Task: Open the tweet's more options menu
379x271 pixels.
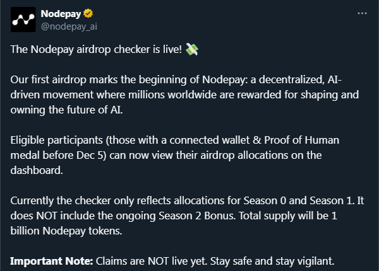Action: click(361, 13)
